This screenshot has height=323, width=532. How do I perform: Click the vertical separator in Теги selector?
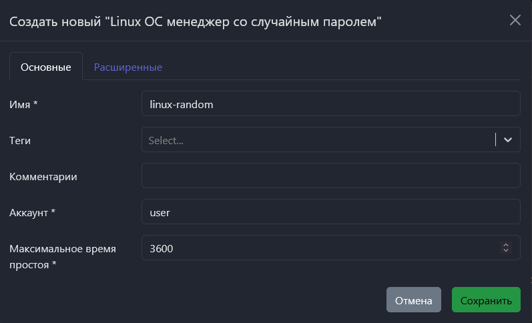[496, 140]
